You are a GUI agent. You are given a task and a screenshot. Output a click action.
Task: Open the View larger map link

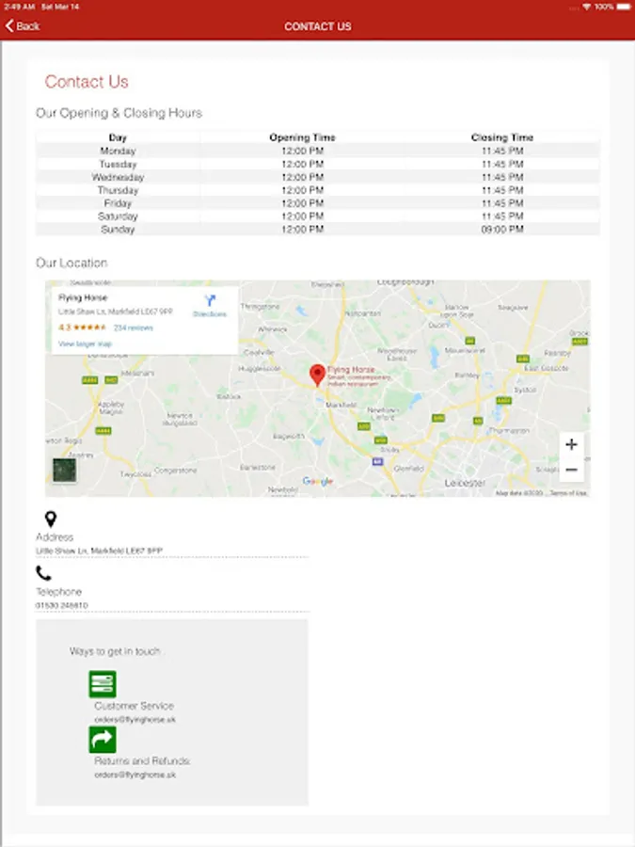point(85,344)
